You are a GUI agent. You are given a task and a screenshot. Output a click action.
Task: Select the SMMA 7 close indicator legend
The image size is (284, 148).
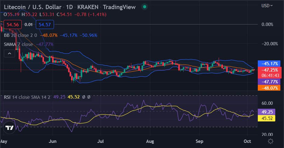(18, 44)
